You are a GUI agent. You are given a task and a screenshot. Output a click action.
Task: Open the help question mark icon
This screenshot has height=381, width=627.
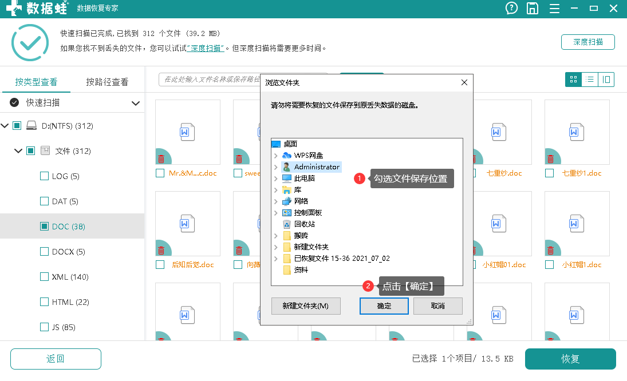coord(511,8)
